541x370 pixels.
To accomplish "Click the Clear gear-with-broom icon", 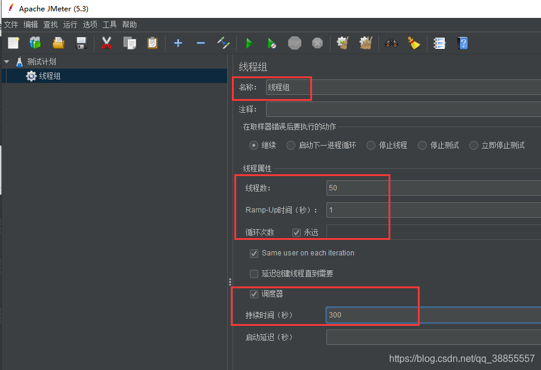I will coord(343,43).
